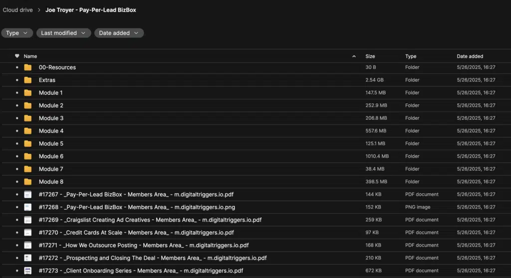Open the Module 7 folder icon

click(x=28, y=169)
